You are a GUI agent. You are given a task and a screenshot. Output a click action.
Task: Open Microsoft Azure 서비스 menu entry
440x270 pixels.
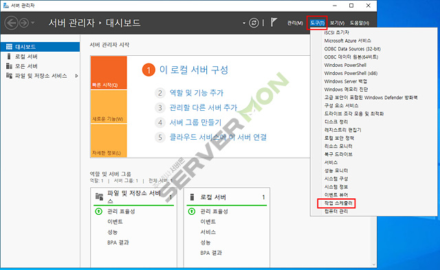click(347, 41)
